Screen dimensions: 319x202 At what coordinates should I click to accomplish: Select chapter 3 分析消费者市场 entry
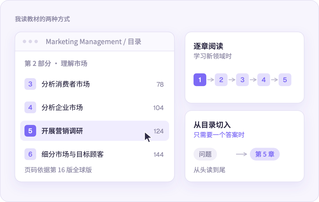pos(95,84)
